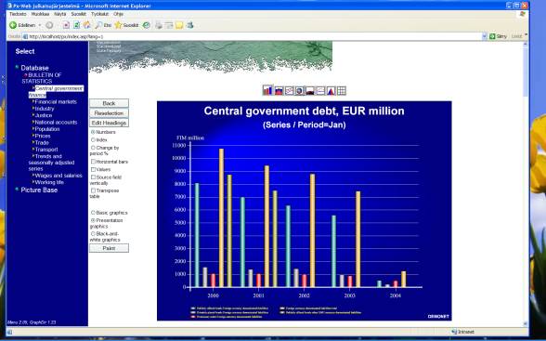546x341 pixels.
Task: Select Central government finance tree item
Action: pyautogui.click(x=56, y=92)
